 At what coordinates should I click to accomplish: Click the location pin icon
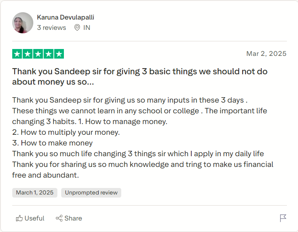(77, 28)
